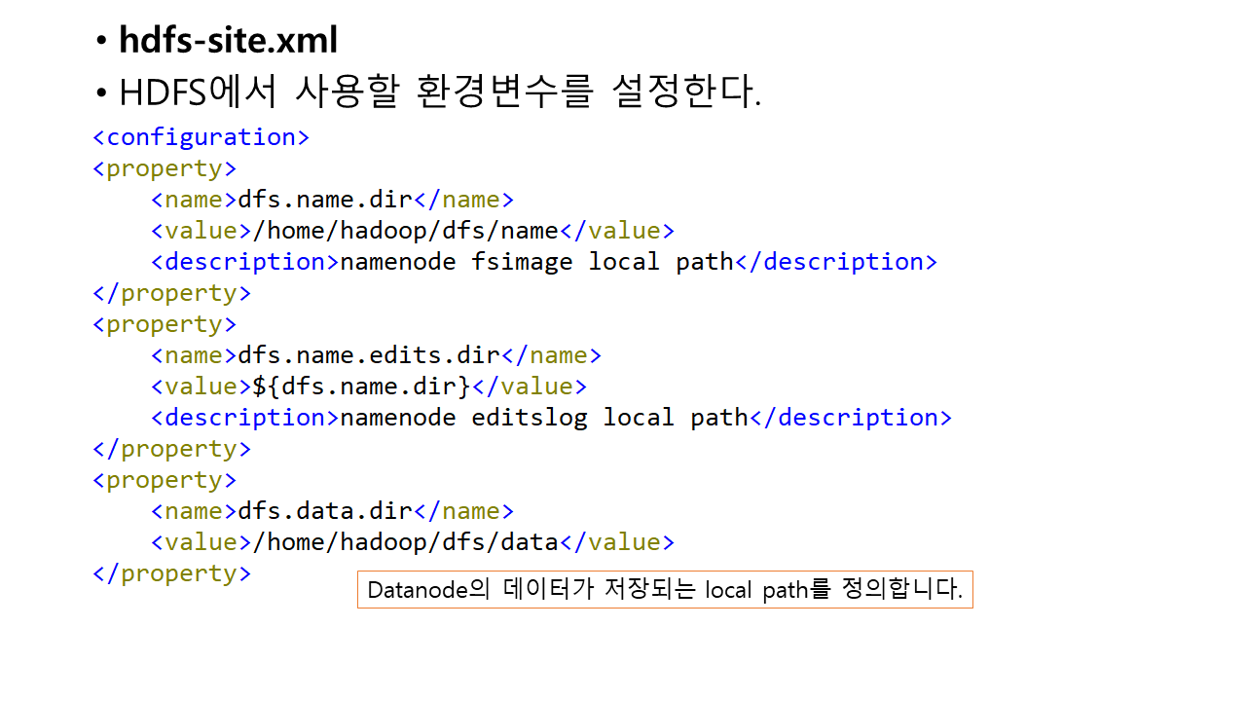Click the /home/hadoop/dfs/data value text

(x=405, y=542)
